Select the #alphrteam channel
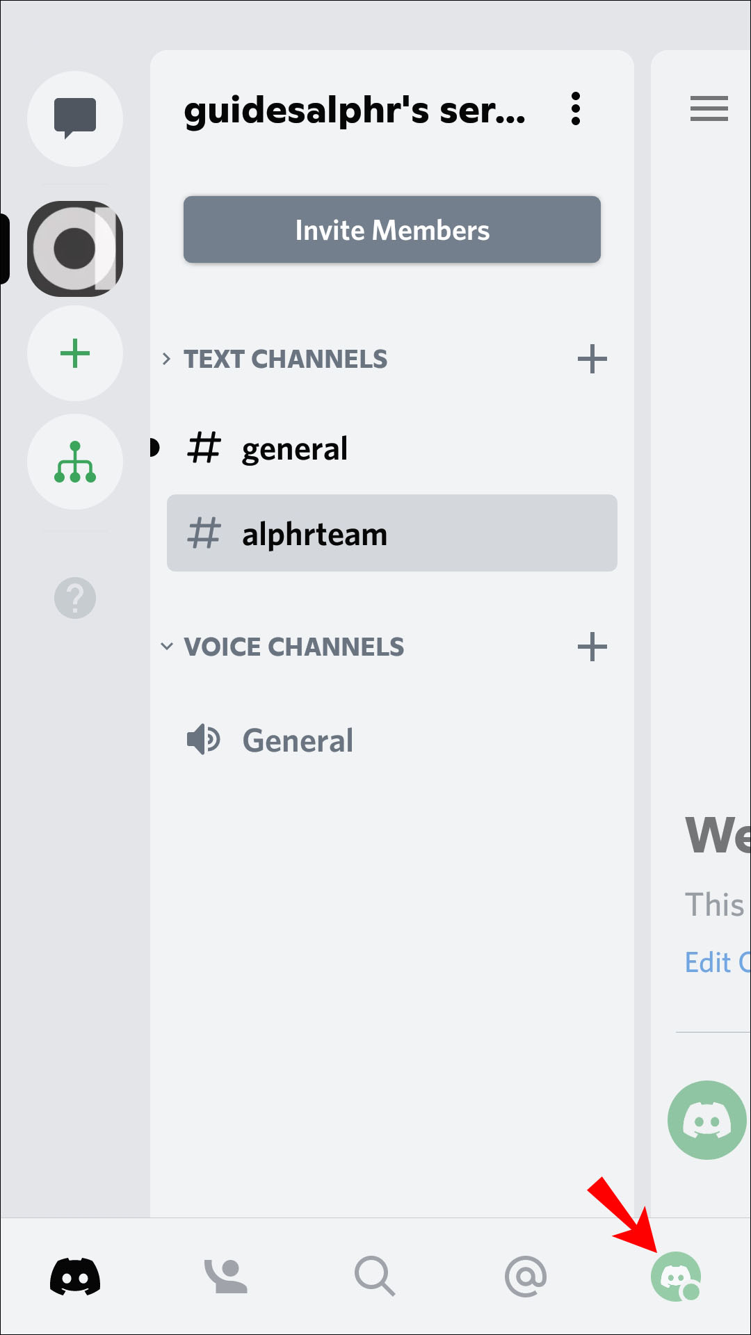The height and width of the screenshot is (1335, 751). (x=391, y=533)
